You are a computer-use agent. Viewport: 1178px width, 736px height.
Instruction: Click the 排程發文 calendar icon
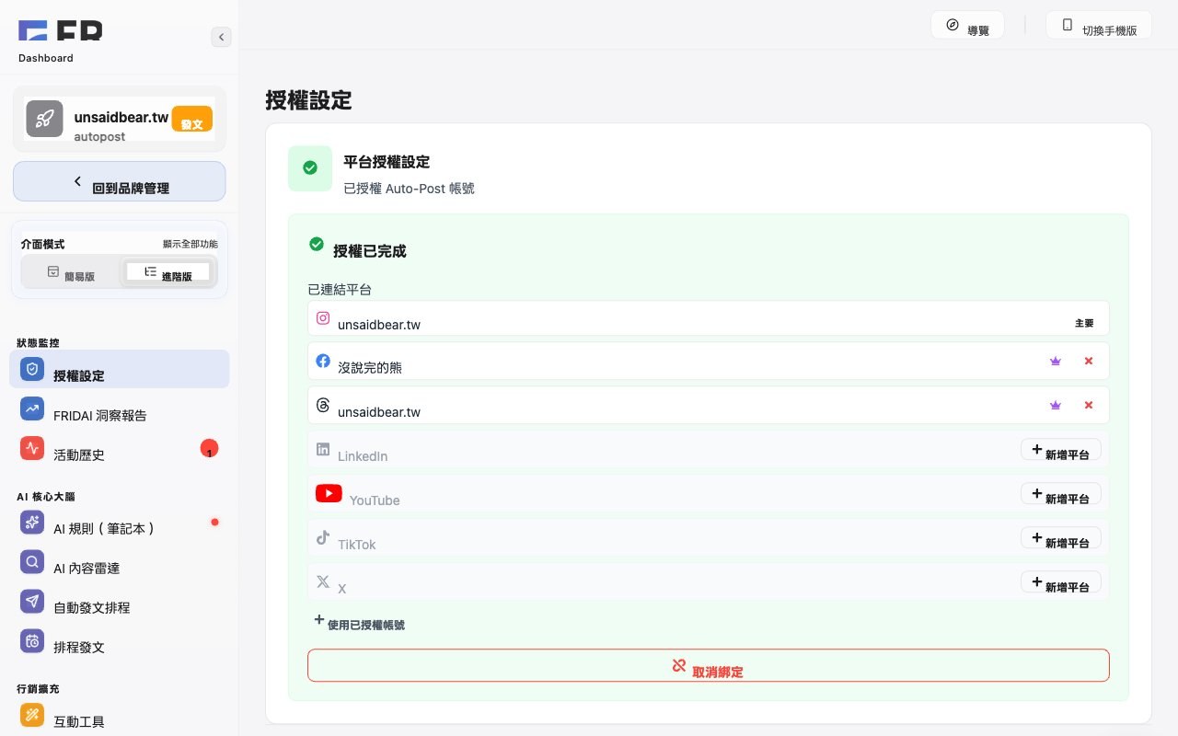tap(32, 640)
